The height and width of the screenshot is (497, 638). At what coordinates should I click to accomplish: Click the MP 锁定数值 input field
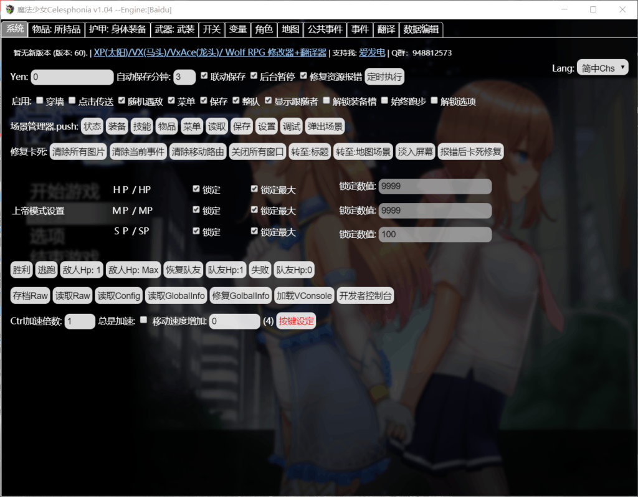pos(435,211)
